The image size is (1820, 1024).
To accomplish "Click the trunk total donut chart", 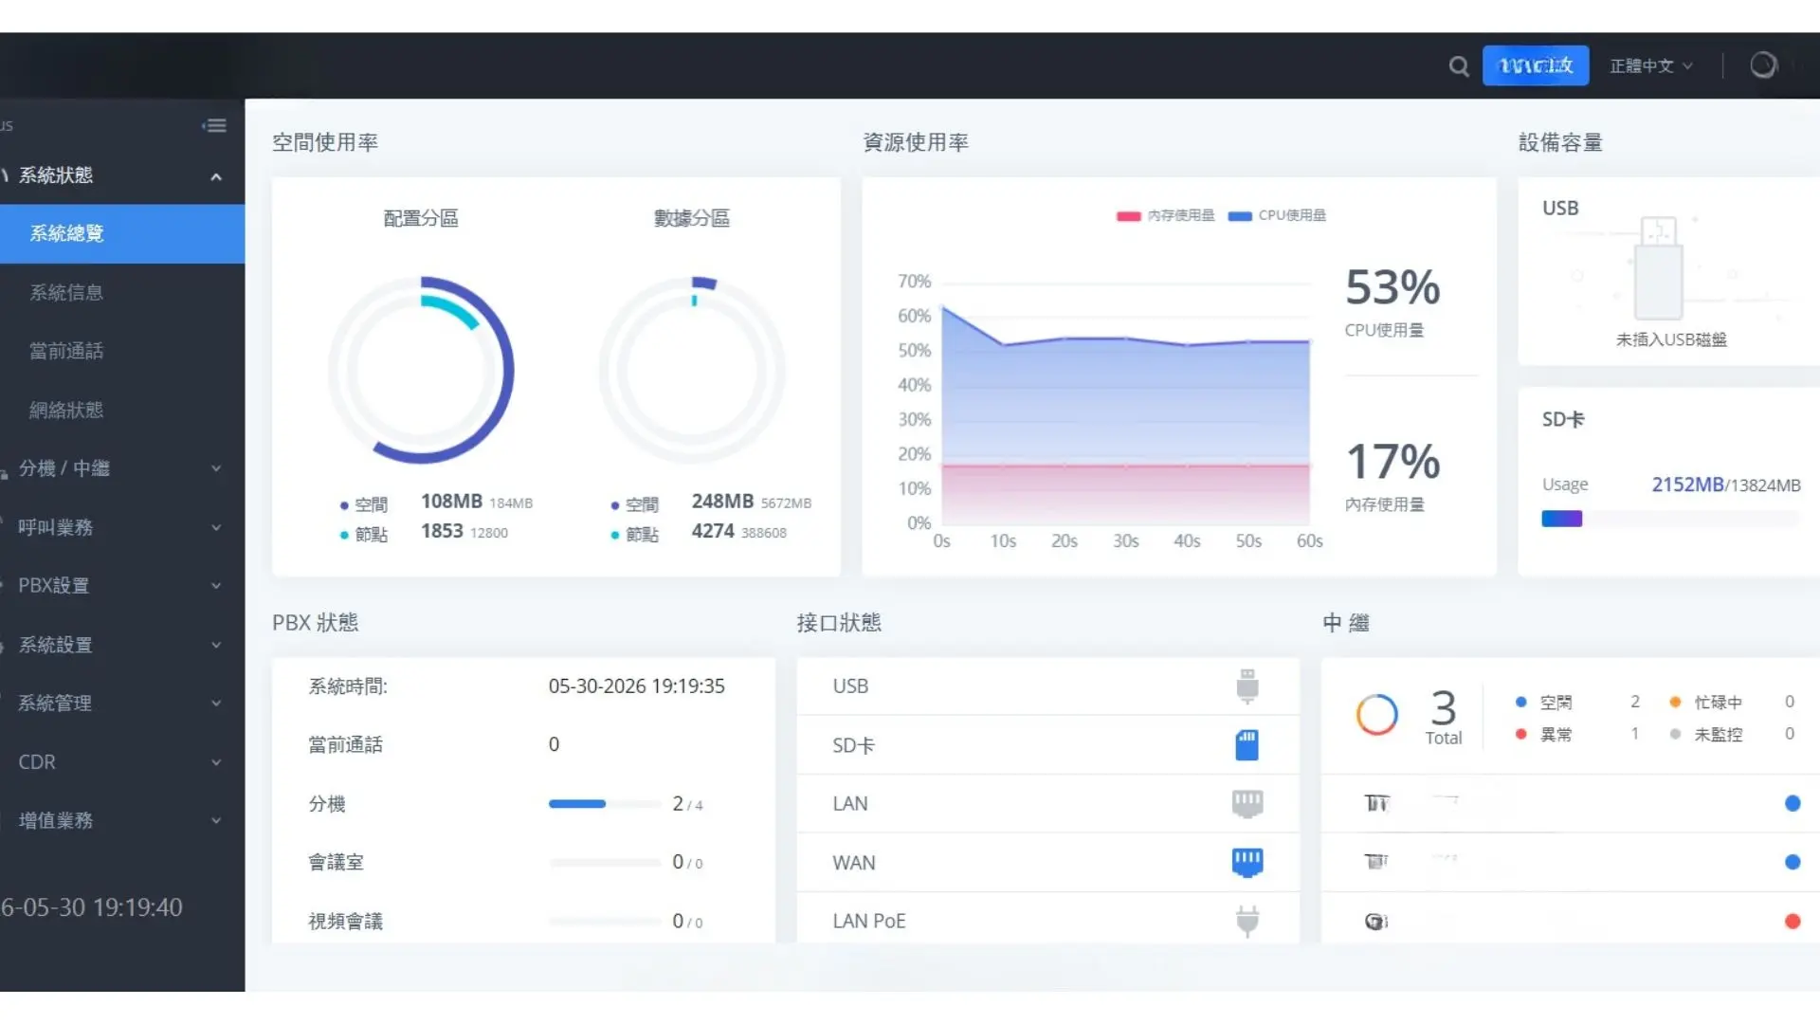I will tap(1376, 715).
